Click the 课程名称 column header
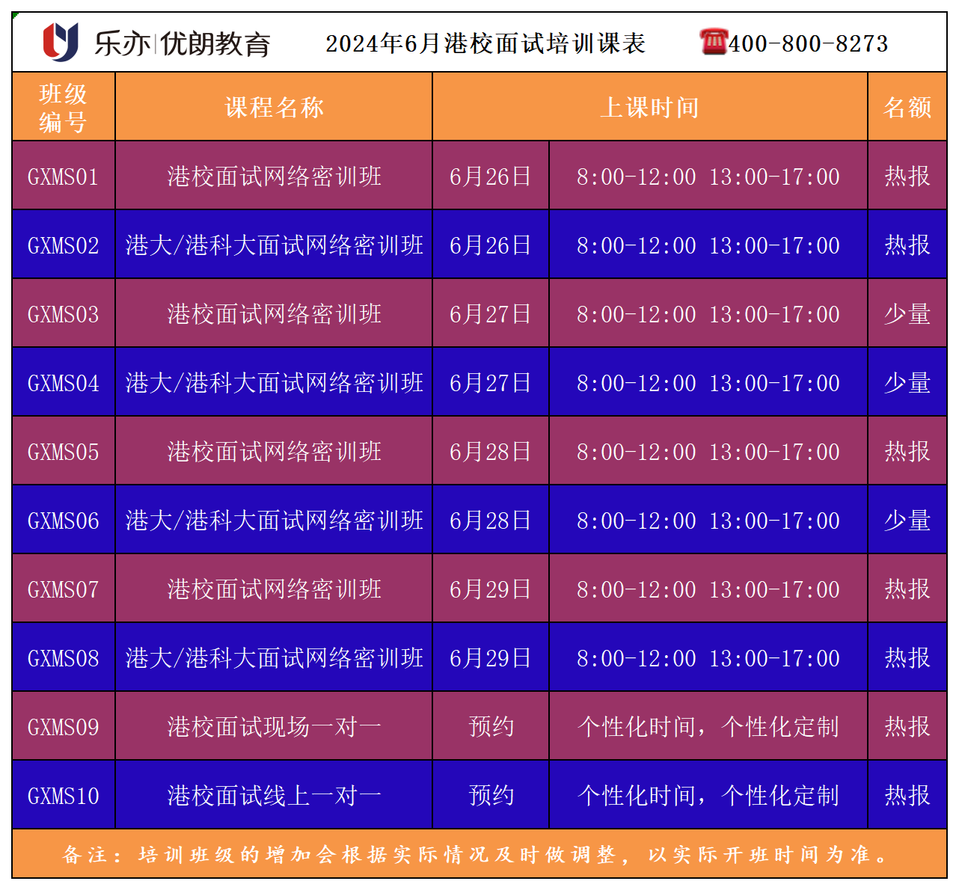959x890 pixels. click(x=274, y=108)
